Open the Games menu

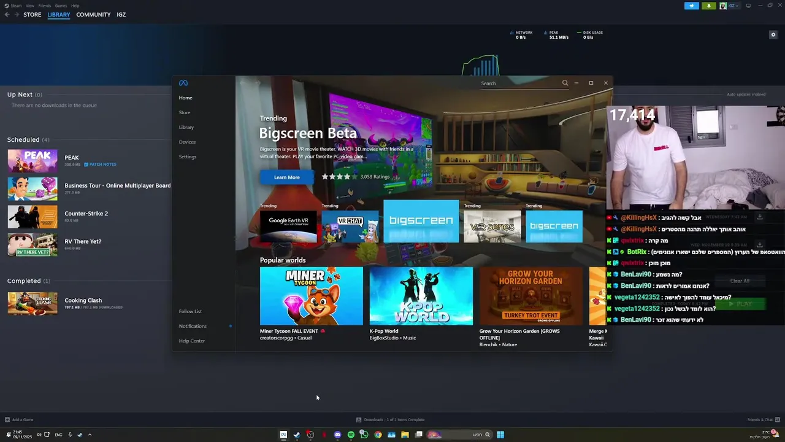click(x=61, y=6)
